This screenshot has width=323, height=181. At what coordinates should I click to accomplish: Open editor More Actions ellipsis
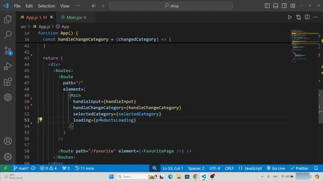click(x=315, y=17)
